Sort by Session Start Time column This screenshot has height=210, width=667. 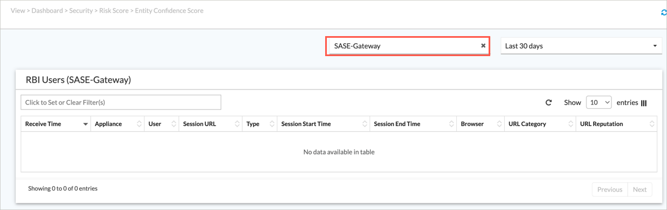[x=323, y=124]
